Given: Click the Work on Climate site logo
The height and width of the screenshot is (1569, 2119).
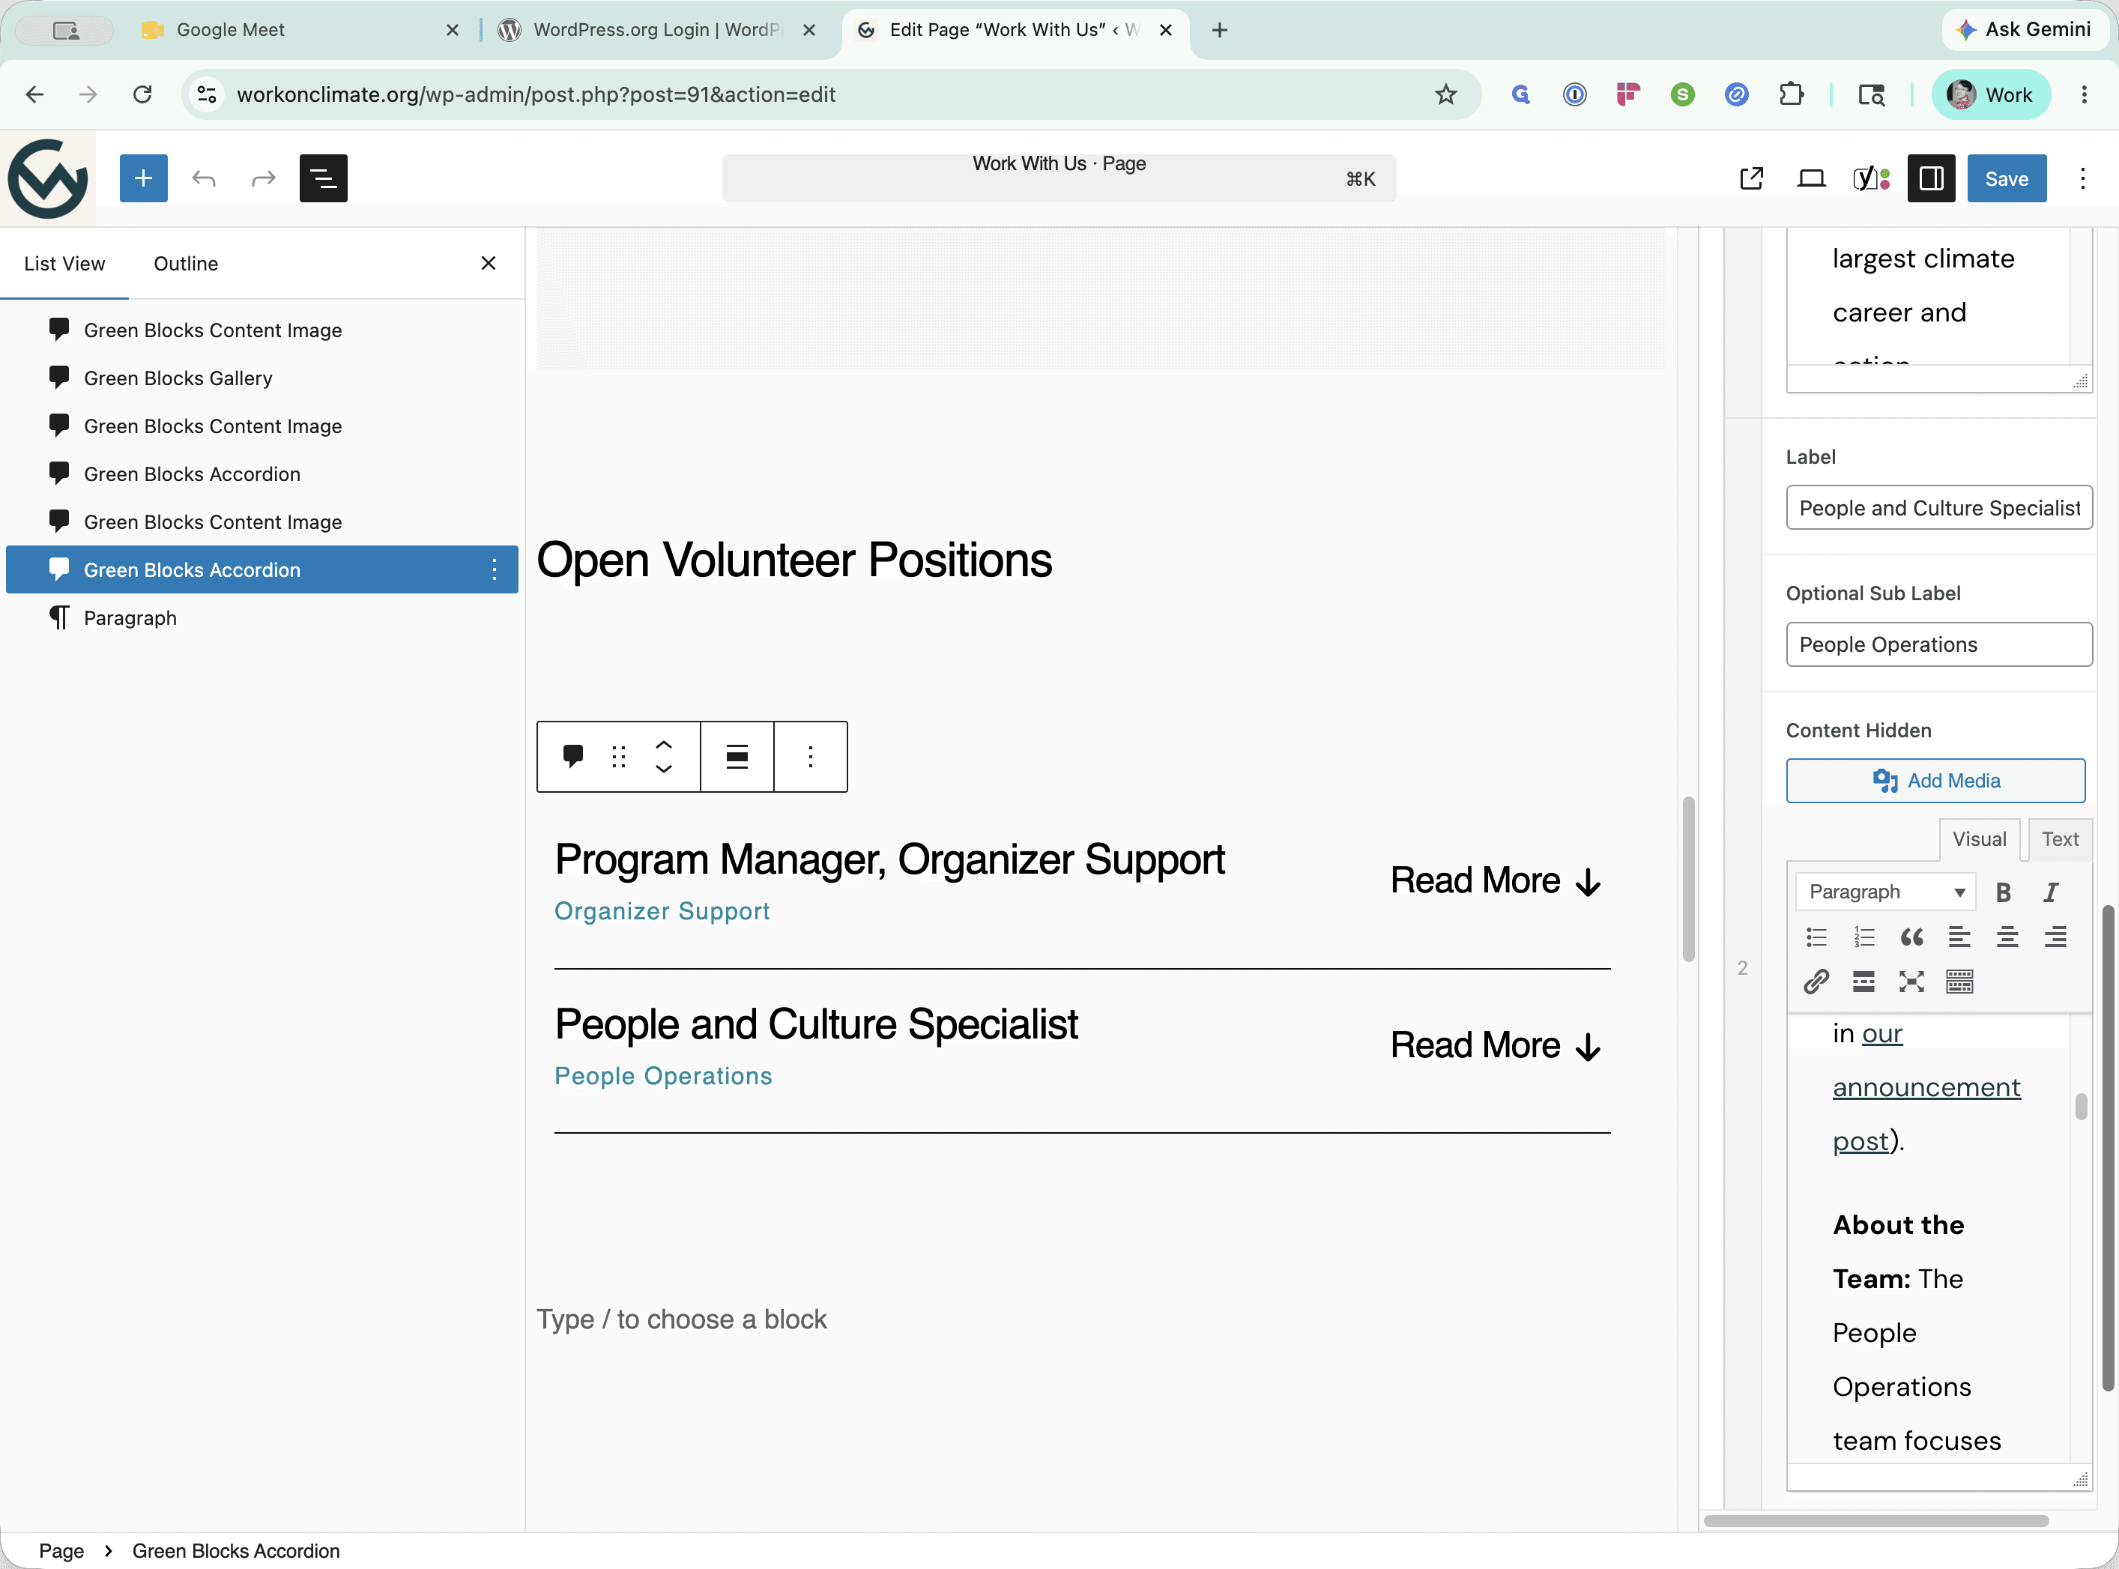Looking at the screenshot, I should 47,178.
